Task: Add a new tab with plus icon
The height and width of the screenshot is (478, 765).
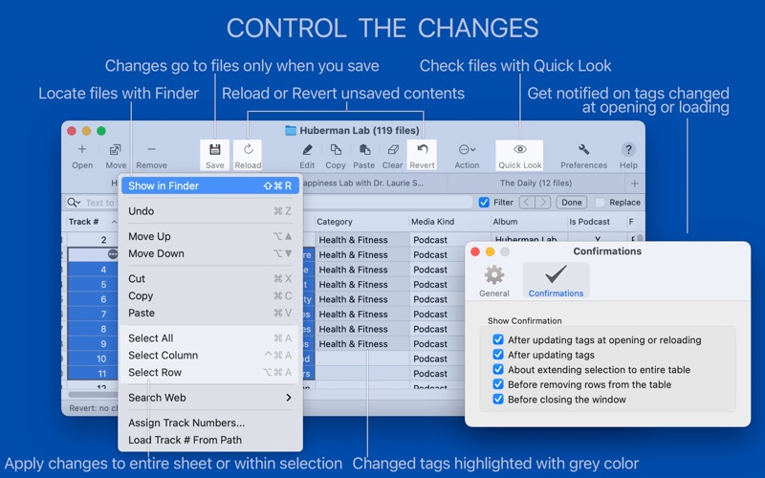Action: coord(634,184)
